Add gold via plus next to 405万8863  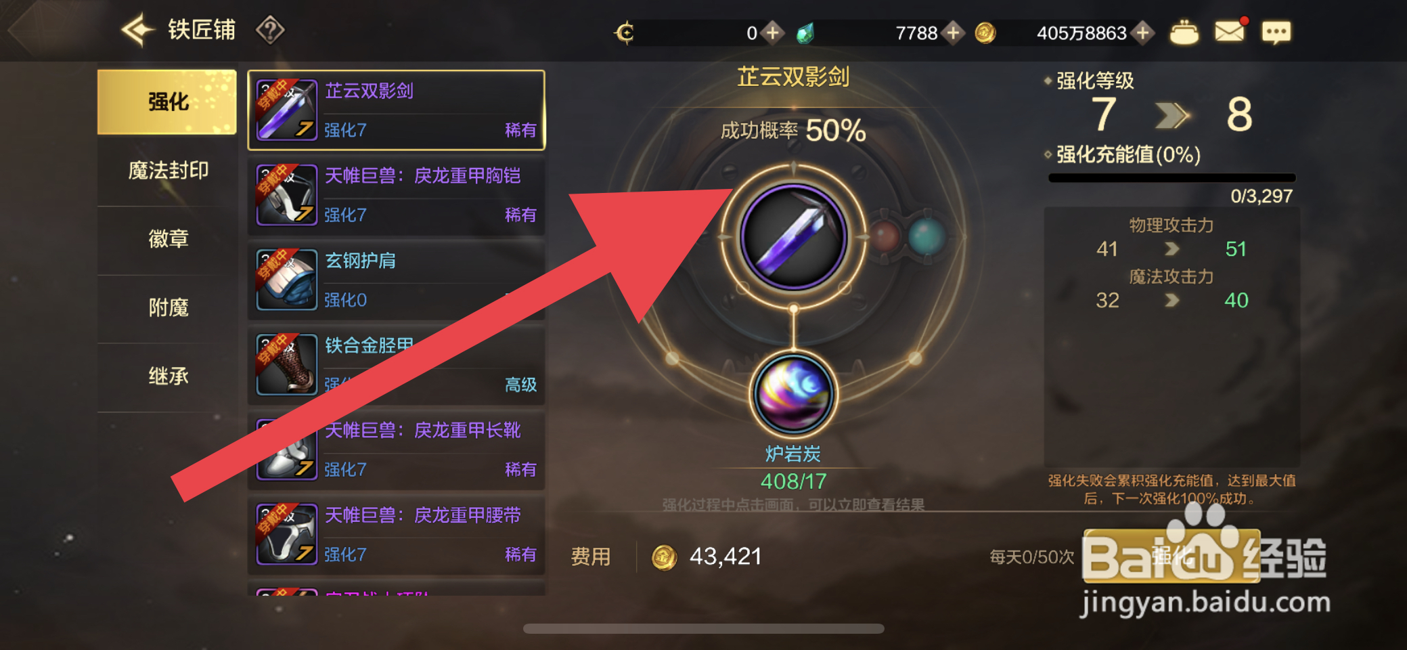click(1142, 32)
